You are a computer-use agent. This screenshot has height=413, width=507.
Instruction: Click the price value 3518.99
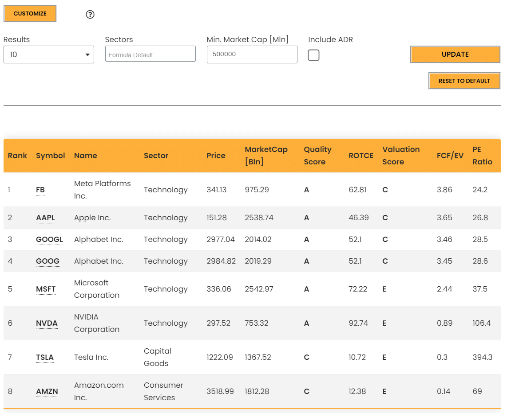tap(220, 392)
